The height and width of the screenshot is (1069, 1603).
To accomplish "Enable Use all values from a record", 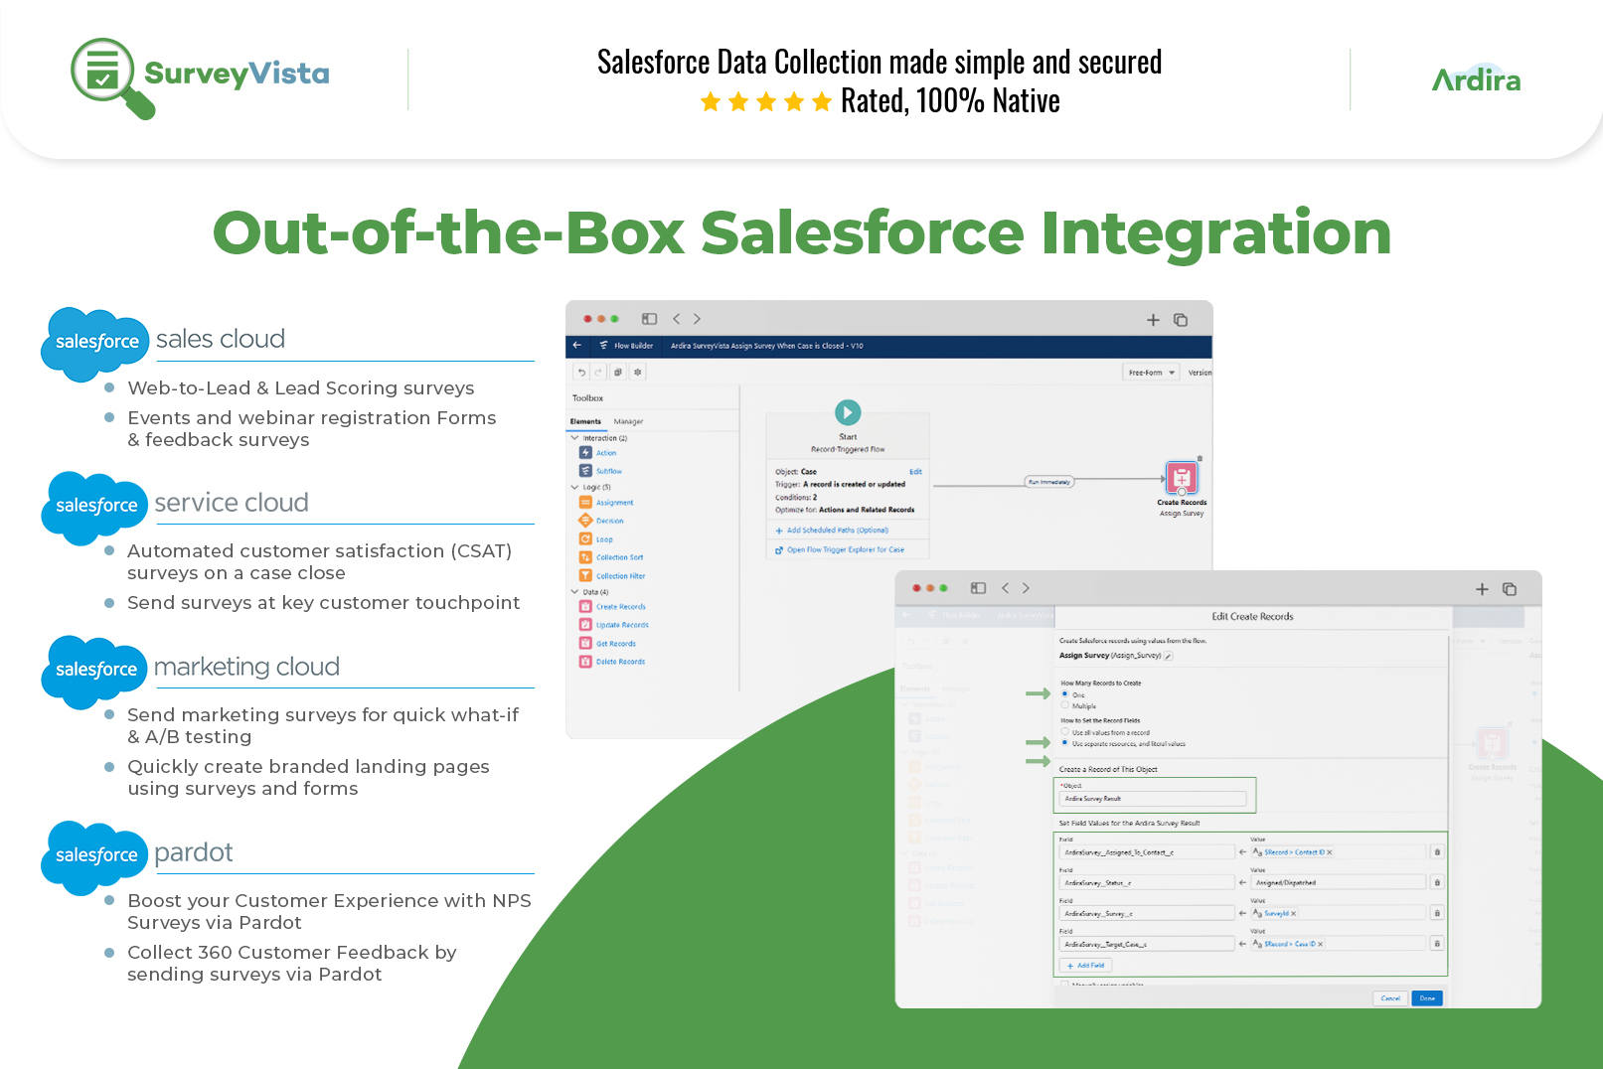I will 1064,731.
